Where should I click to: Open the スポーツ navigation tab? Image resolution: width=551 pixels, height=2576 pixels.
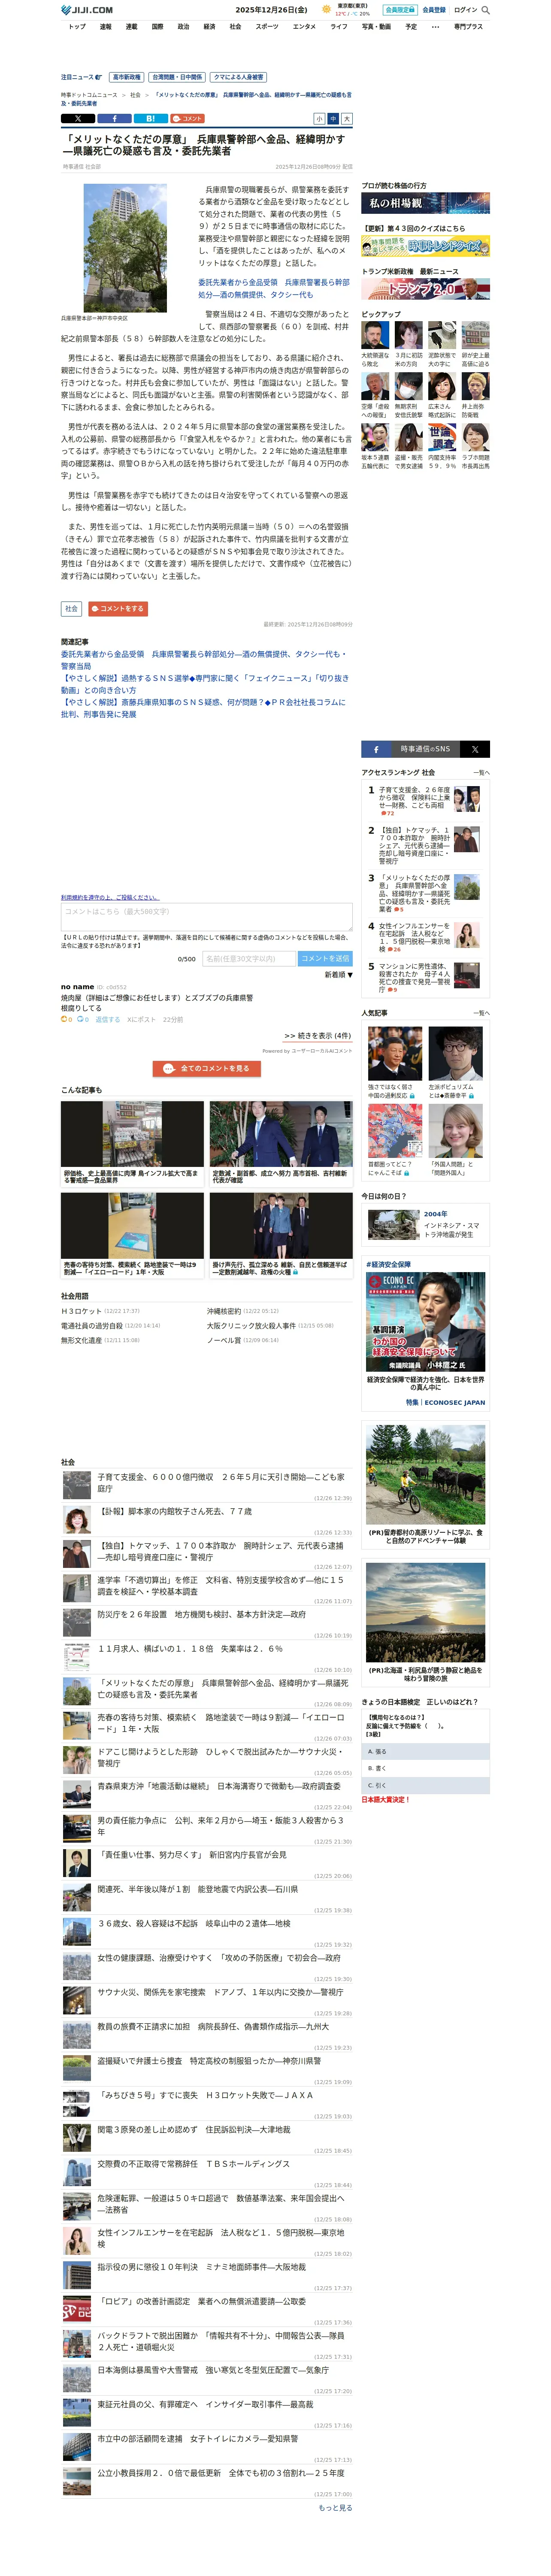(x=267, y=27)
